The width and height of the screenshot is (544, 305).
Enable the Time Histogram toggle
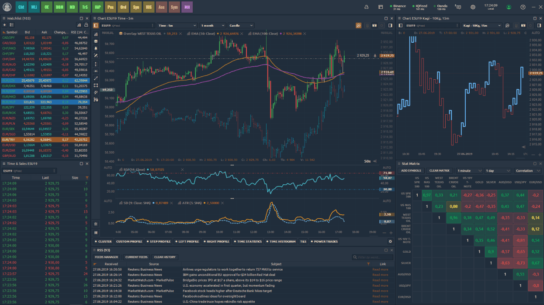point(281,241)
